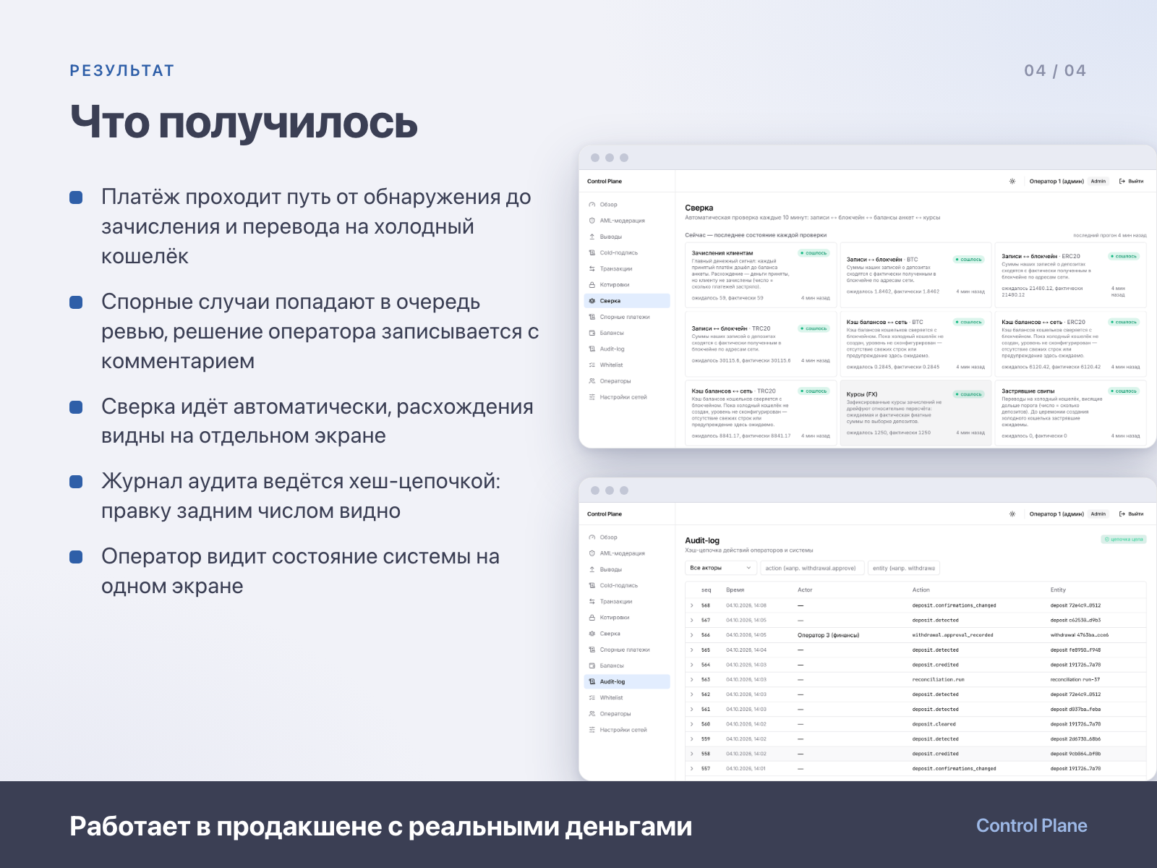Open the Курсы (FX) check card
This screenshot has width=1157, height=868.
pyautogui.click(x=915, y=412)
